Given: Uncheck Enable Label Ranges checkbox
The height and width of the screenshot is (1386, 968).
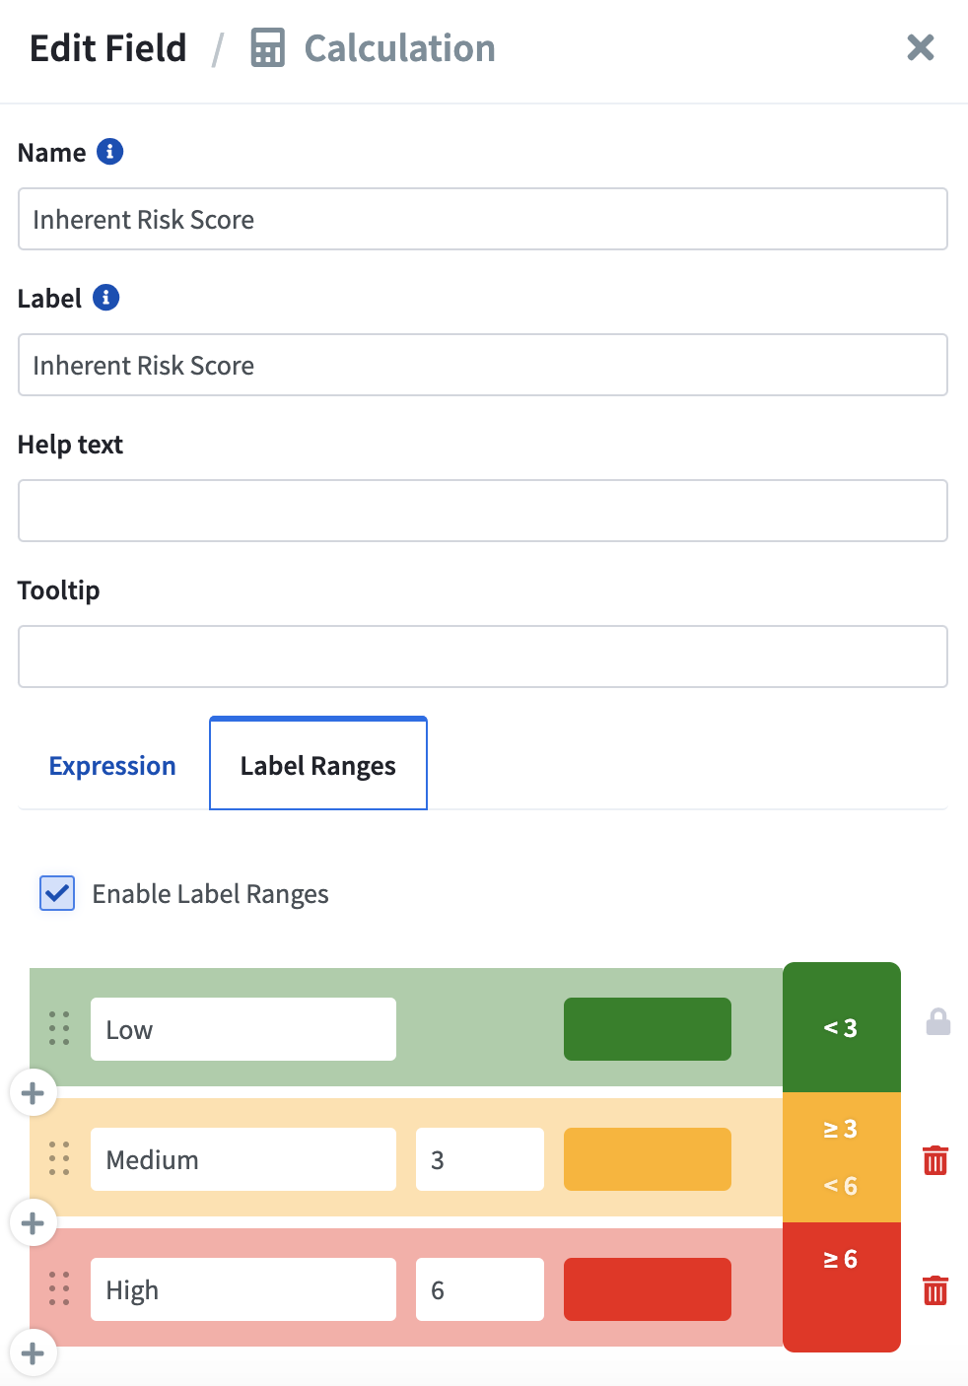Looking at the screenshot, I should (57, 893).
